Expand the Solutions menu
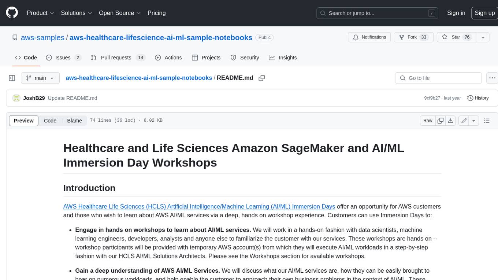 pos(77,13)
